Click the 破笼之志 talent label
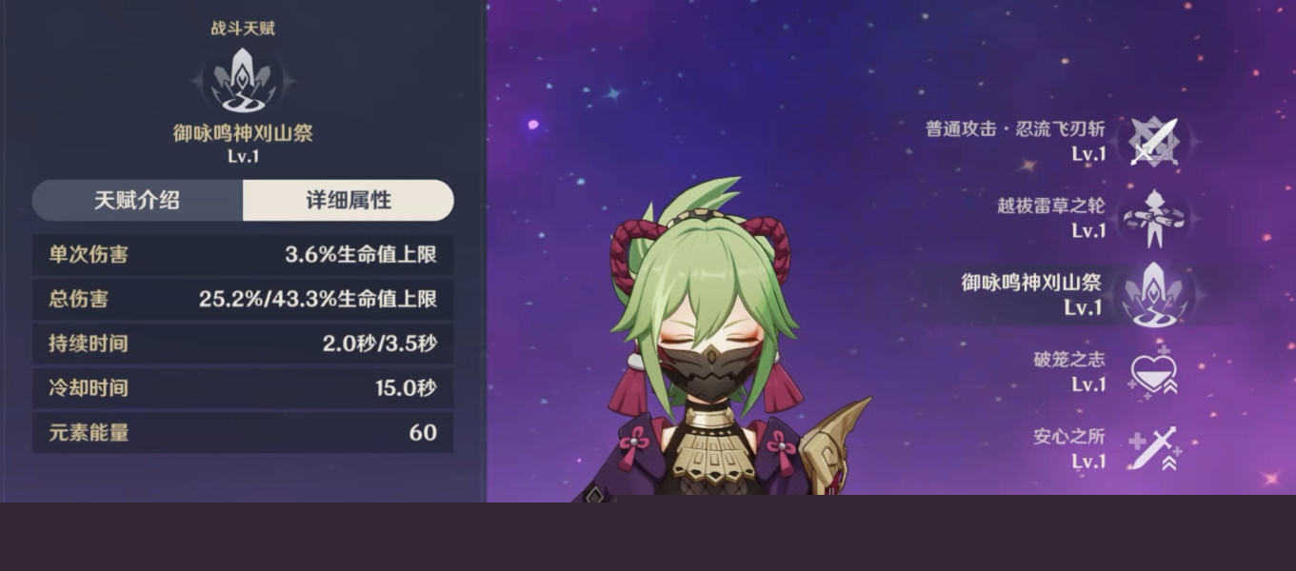1296x571 pixels. click(1069, 360)
